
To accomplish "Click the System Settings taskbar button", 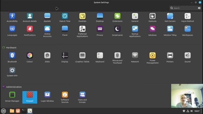I will (30, 111).
